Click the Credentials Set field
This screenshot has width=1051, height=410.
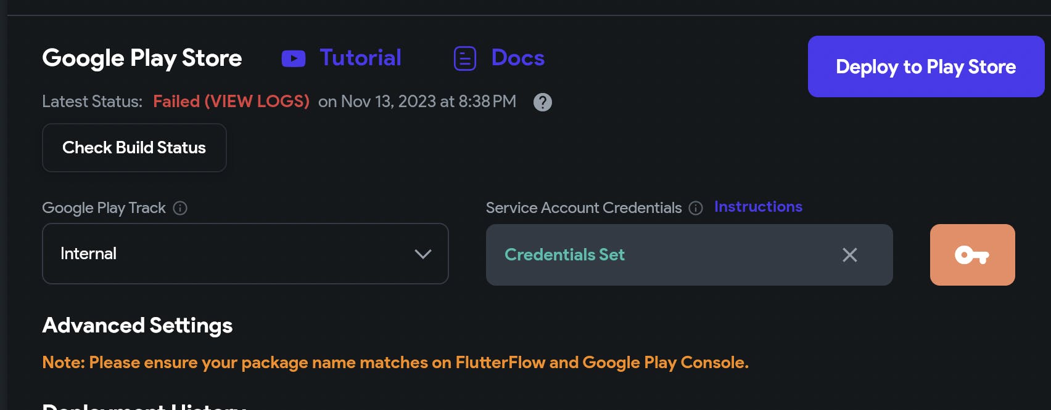(x=654, y=255)
